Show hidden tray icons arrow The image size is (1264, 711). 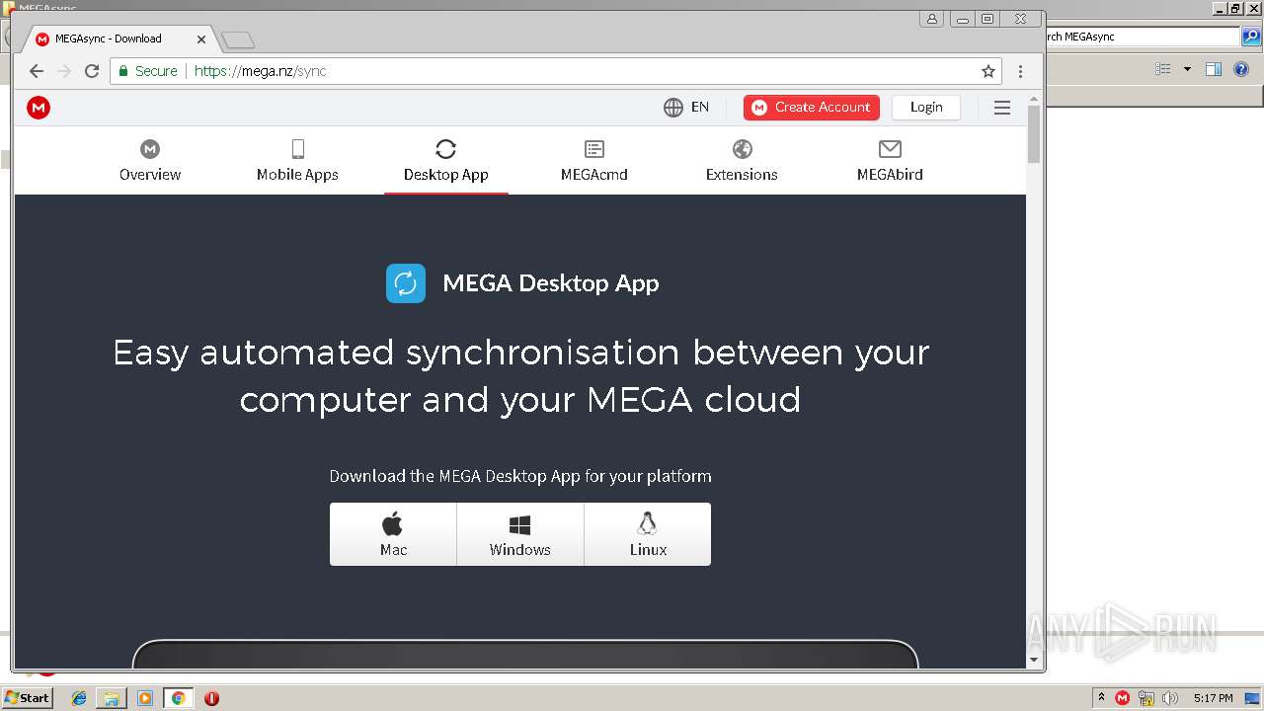[1102, 698]
